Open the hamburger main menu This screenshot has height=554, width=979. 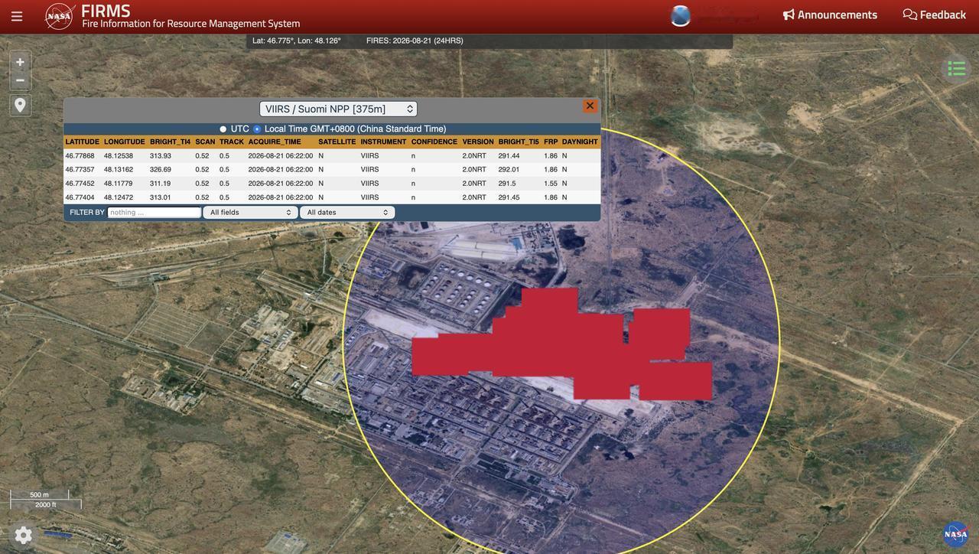pos(17,16)
